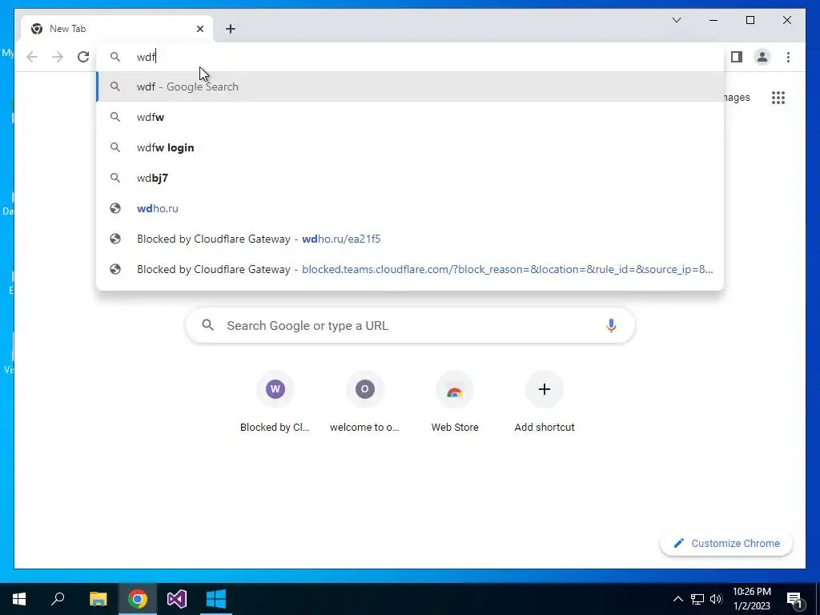Show hidden system tray icons
This screenshot has width=820, height=615.
677,599
